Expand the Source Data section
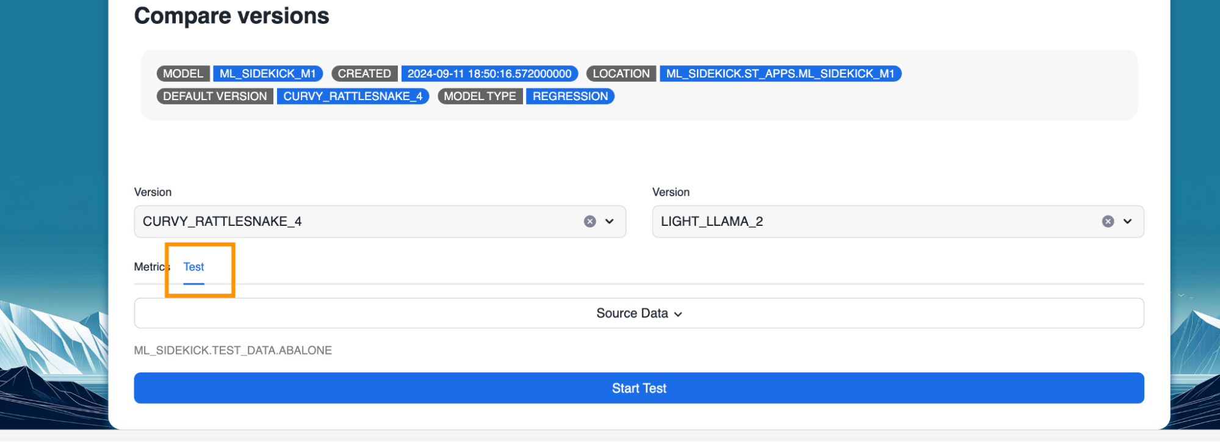The height and width of the screenshot is (442, 1220). (x=638, y=313)
